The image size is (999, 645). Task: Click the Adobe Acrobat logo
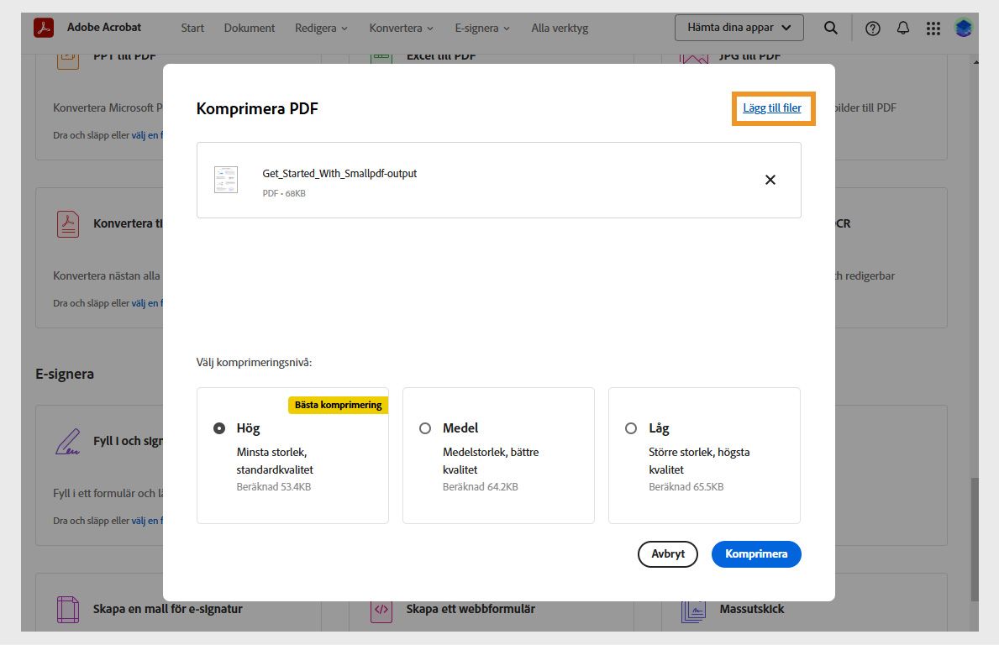point(45,26)
